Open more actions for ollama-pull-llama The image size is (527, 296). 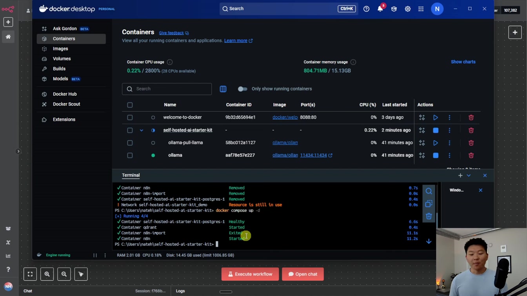[449, 143]
